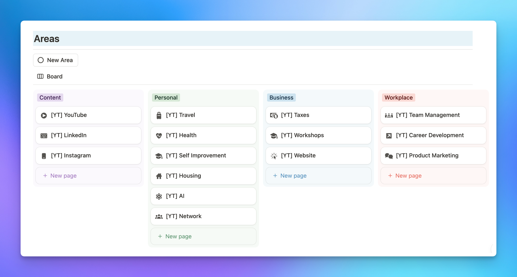Switch to the Board view tab
Viewport: 517px width, 277px height.
pos(50,76)
